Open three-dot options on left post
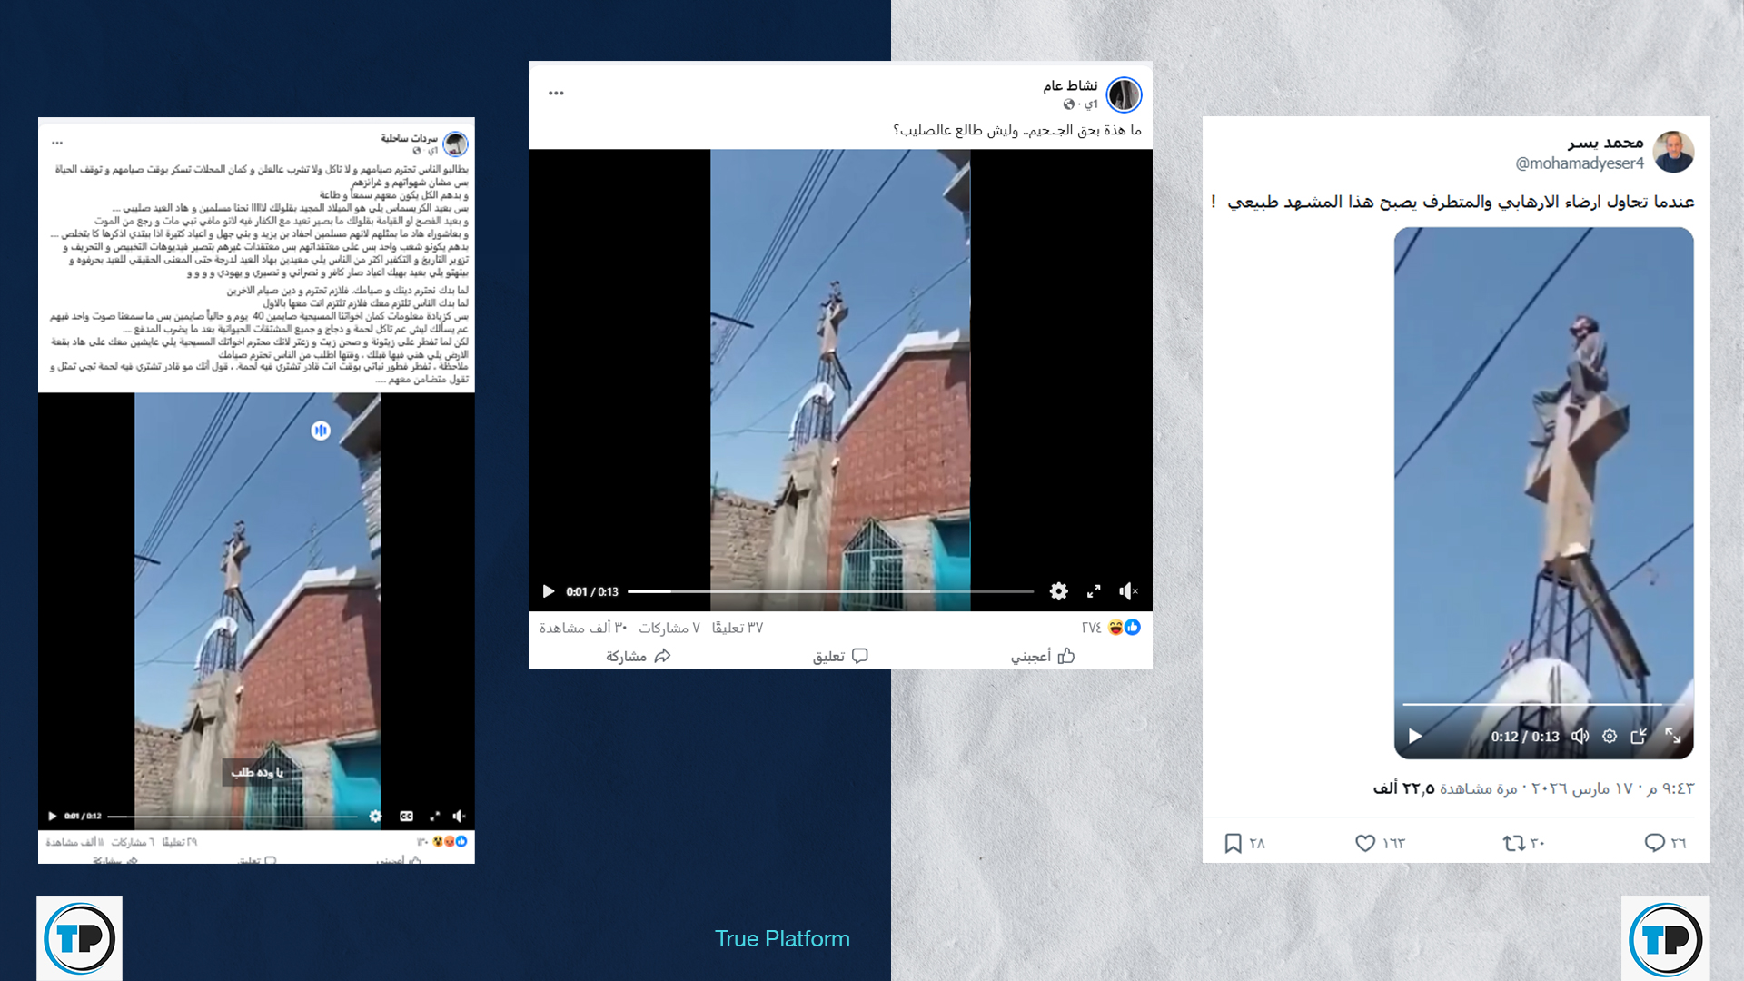 pos(57,143)
